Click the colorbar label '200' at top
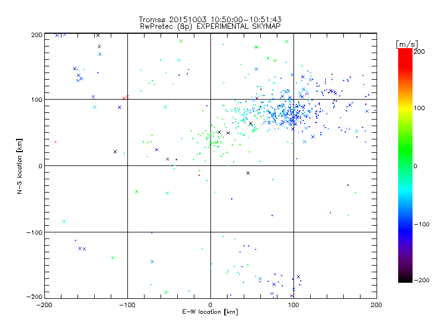This screenshot has height=332, width=443. pyautogui.click(x=419, y=51)
